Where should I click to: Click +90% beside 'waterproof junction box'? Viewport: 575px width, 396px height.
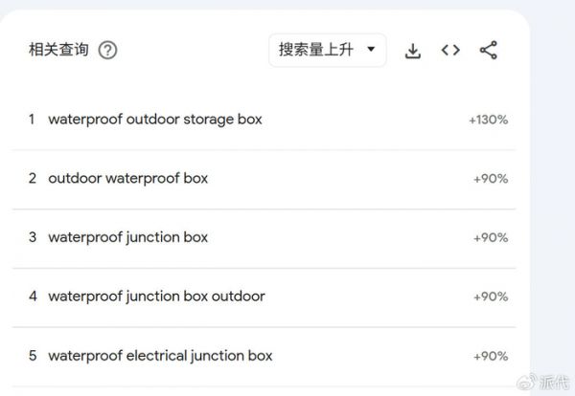[x=491, y=238]
